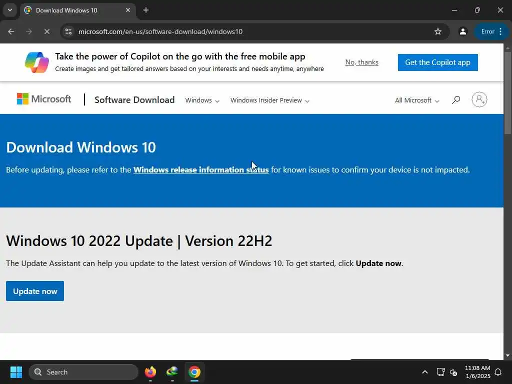The height and width of the screenshot is (384, 512).
Task: Select the Download Windows 10 tab
Action: click(77, 10)
